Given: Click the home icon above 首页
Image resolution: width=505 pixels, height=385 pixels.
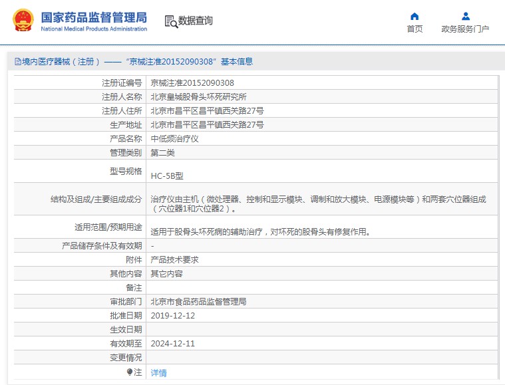Looking at the screenshot, I should (x=415, y=16).
